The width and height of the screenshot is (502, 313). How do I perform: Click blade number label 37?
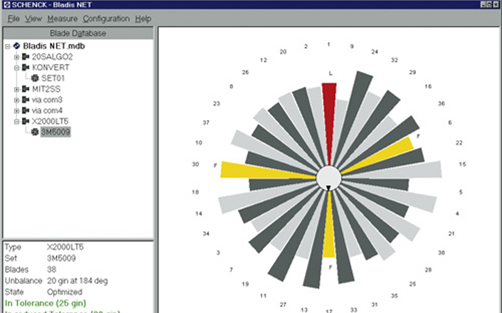click(206, 123)
